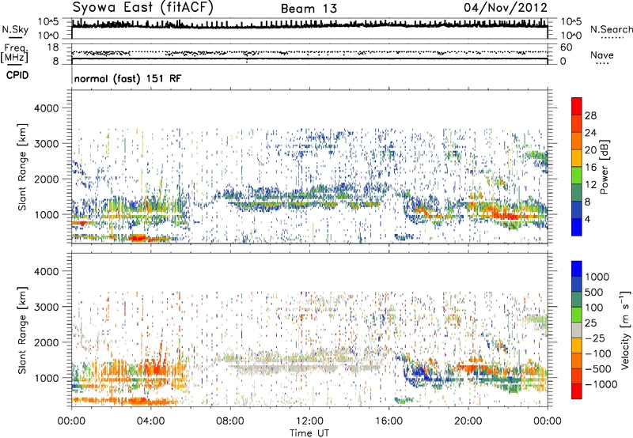Click the 'CPID' label
The width and height of the screenshot is (633, 438).
coord(17,75)
